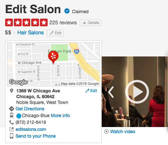This screenshot has width=168, height=145.
Task: Click the red Yelp map pin marker
Action: click(53, 57)
